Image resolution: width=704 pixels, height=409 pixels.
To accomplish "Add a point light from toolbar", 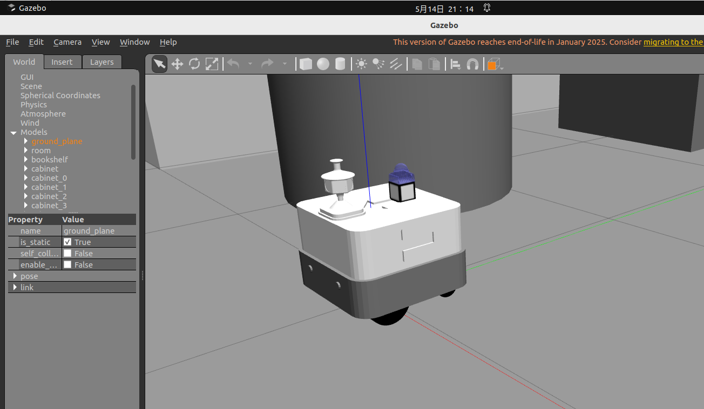I will point(361,64).
